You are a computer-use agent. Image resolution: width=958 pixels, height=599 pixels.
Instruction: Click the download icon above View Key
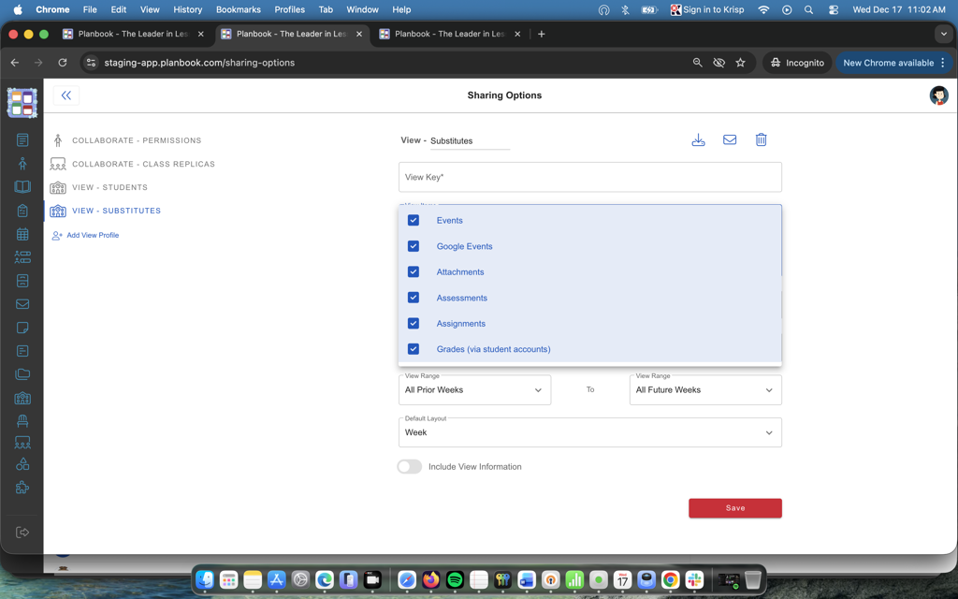point(698,140)
